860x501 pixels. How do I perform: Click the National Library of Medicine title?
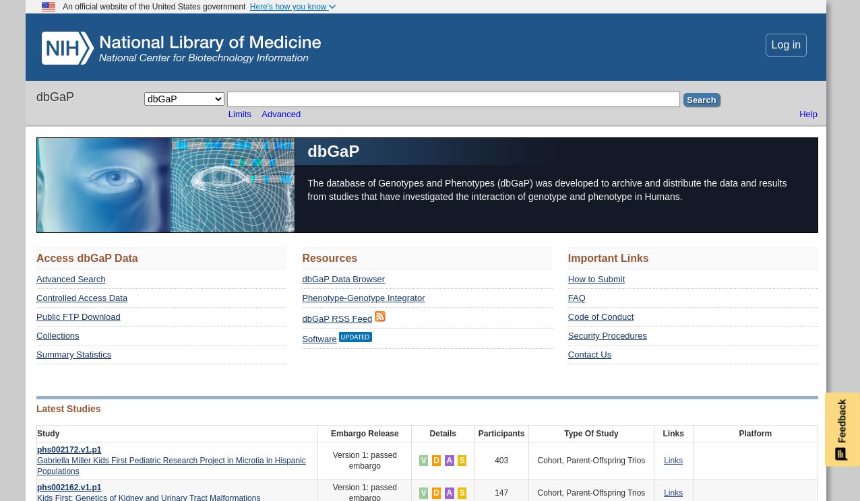(210, 42)
